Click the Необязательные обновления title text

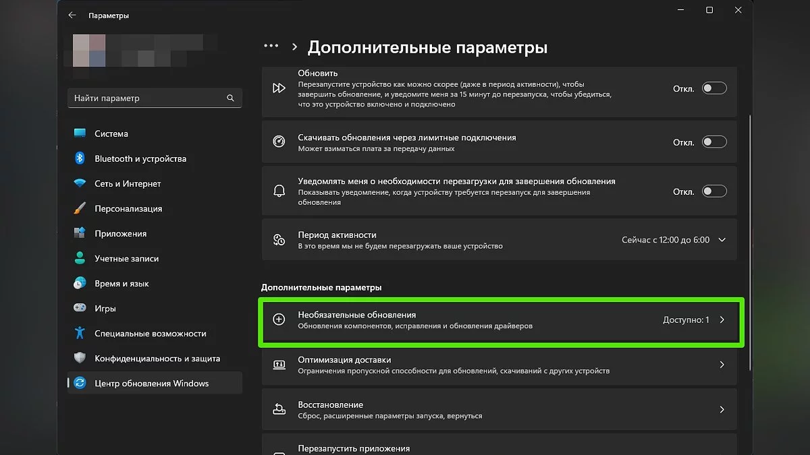357,315
